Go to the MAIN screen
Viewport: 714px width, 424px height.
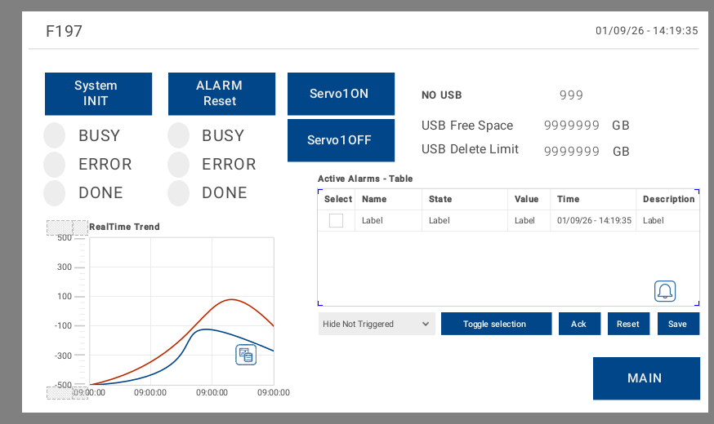pyautogui.click(x=645, y=378)
